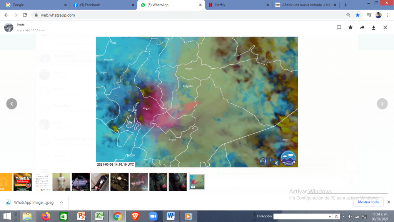Show hidden system tray icons
Screen dimensions: 394x222
point(344,217)
